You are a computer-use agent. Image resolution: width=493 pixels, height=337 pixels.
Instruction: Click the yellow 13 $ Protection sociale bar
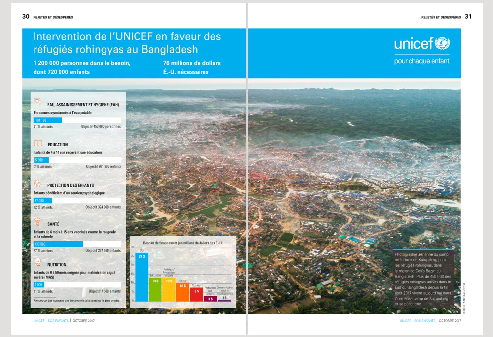(x=169, y=289)
